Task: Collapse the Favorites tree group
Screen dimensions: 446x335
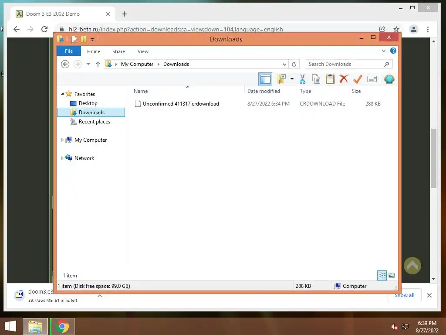Action: coord(62,94)
